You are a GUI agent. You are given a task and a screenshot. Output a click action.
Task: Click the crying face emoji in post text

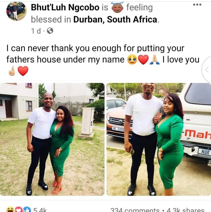pos(132,59)
